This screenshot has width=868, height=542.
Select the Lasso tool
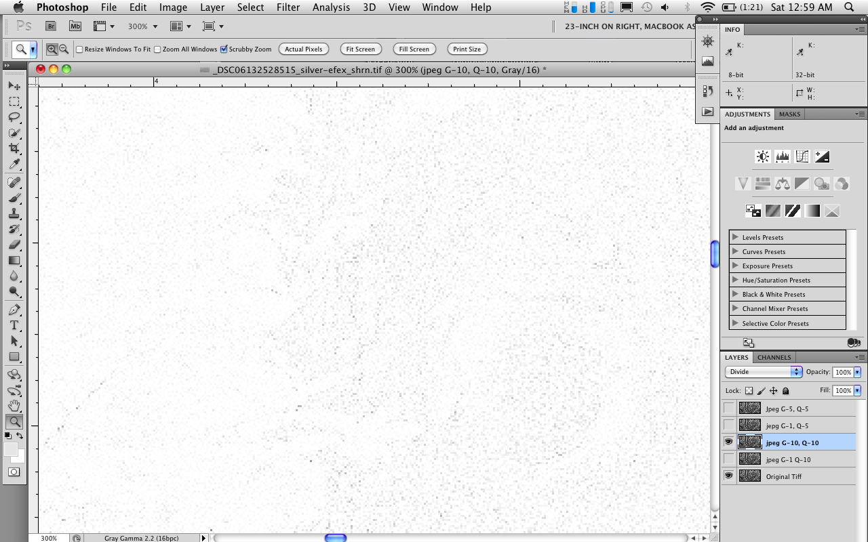(14, 117)
